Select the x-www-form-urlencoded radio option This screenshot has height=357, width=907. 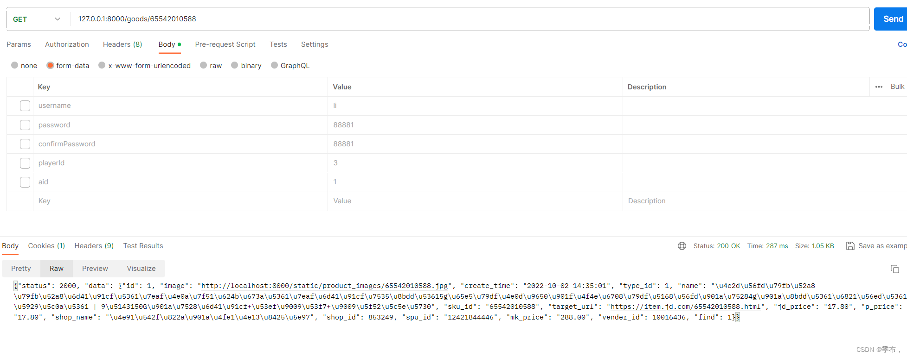[102, 65]
